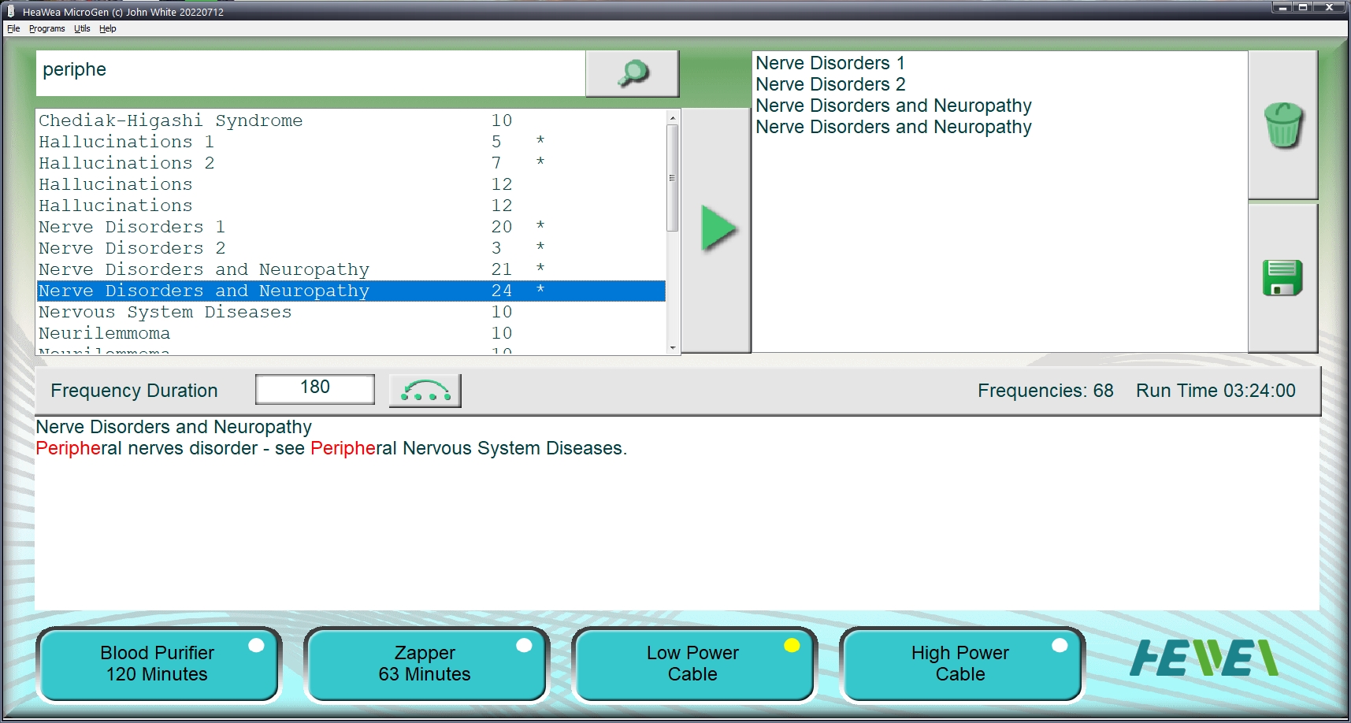
Task: Click the Frequency Duration input field
Action: pyautogui.click(x=314, y=388)
